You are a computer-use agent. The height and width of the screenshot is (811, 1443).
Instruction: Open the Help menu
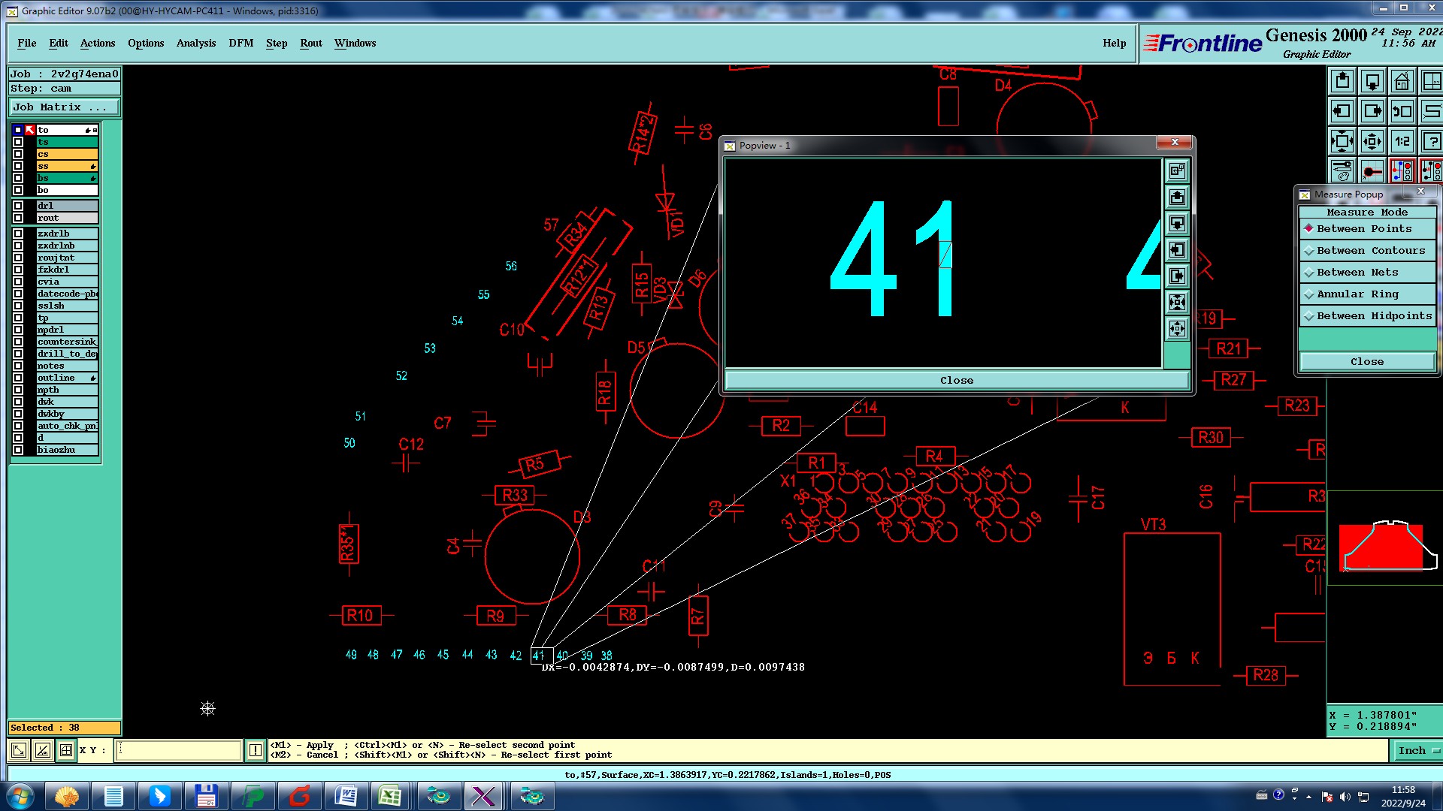tap(1115, 43)
